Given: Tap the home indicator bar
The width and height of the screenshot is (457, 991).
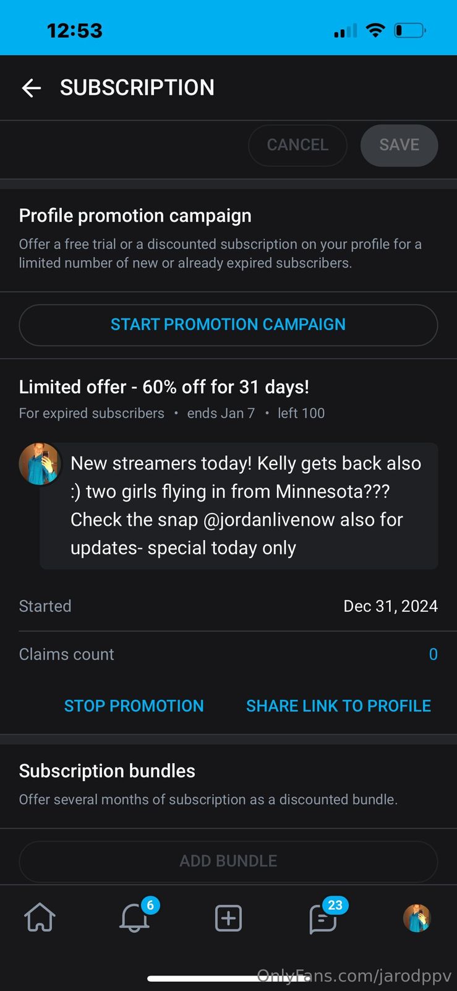Looking at the screenshot, I should (x=228, y=979).
